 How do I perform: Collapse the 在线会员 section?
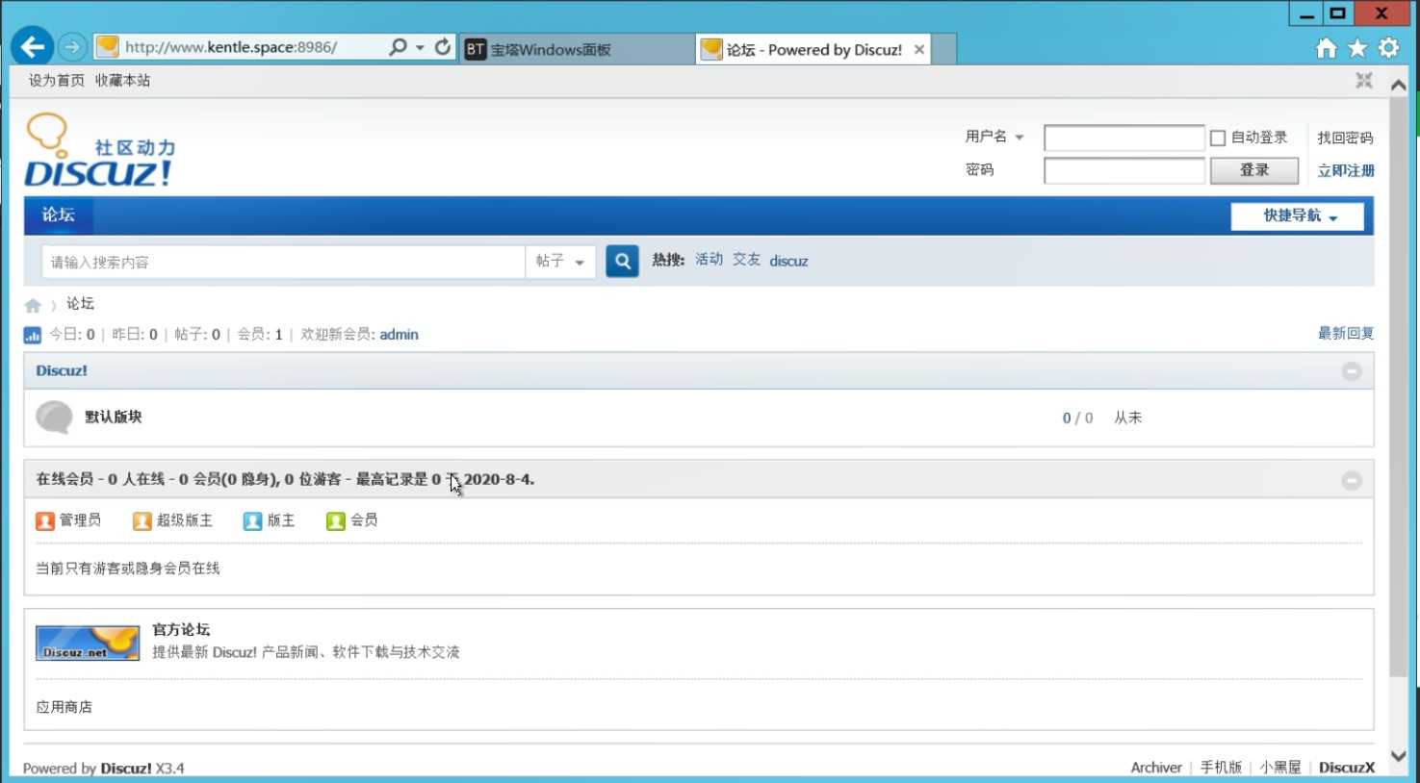[1352, 480]
